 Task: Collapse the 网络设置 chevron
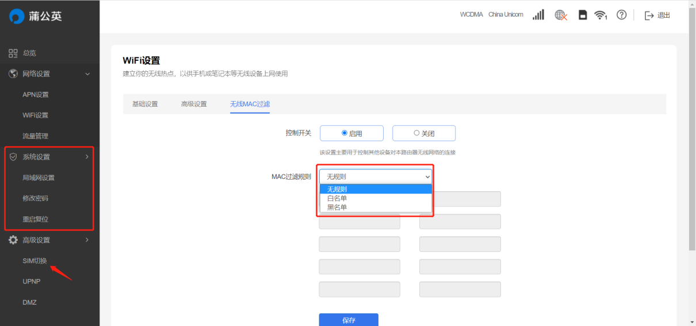[x=87, y=74]
